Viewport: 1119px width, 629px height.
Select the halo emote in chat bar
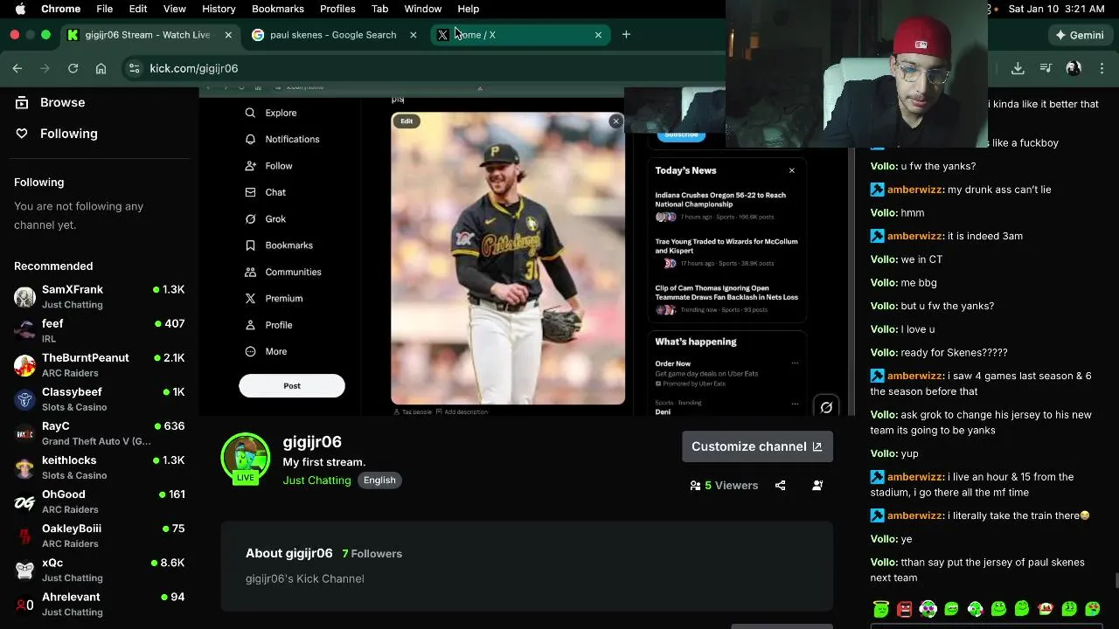880,608
